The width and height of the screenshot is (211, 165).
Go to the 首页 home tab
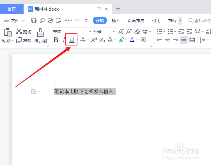coord(12,9)
